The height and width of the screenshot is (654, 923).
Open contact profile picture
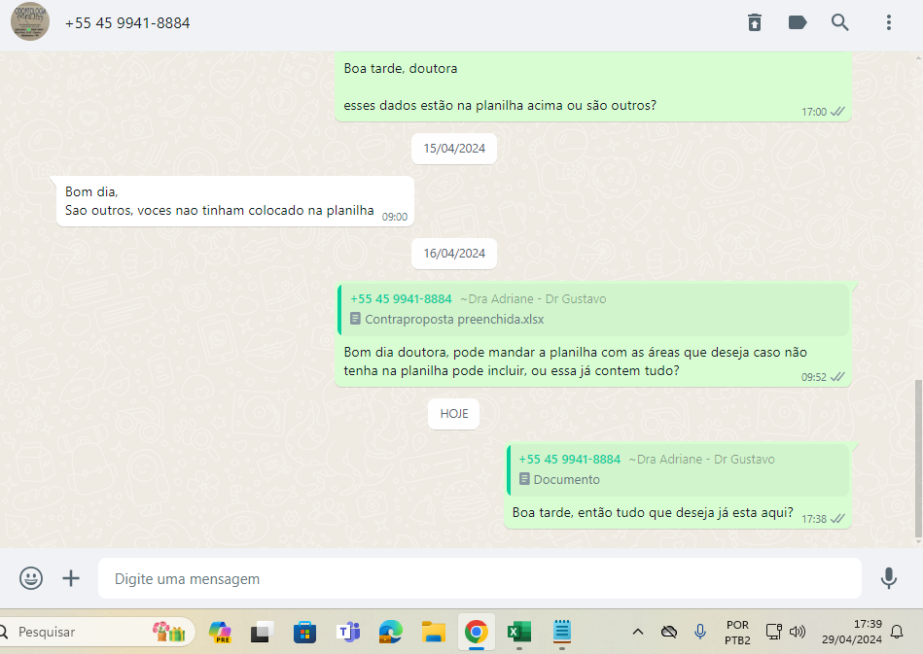point(30,21)
